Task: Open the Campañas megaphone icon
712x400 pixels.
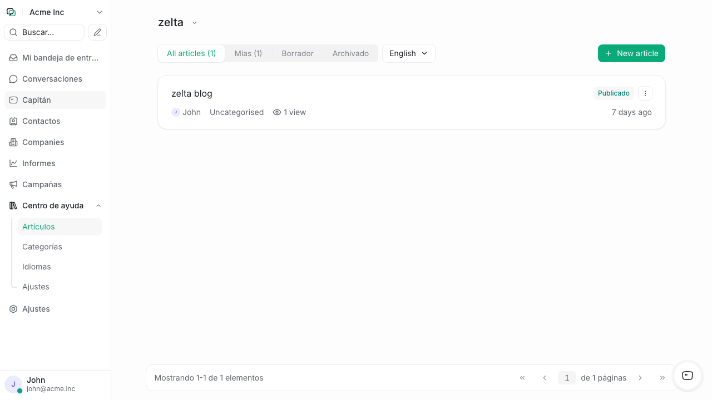Action: 13,184
